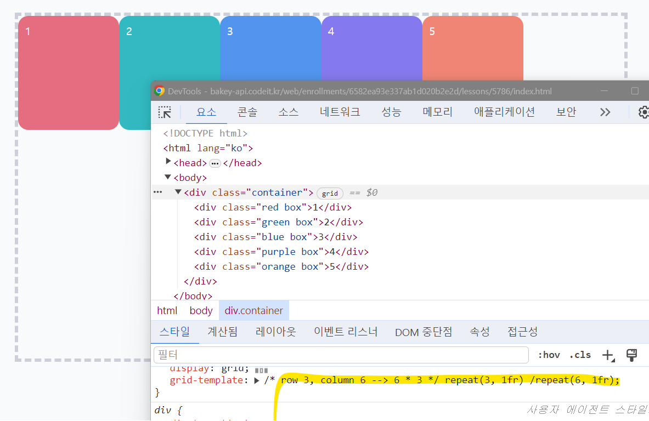Focus the 필터 styles filter field

tap(341, 355)
